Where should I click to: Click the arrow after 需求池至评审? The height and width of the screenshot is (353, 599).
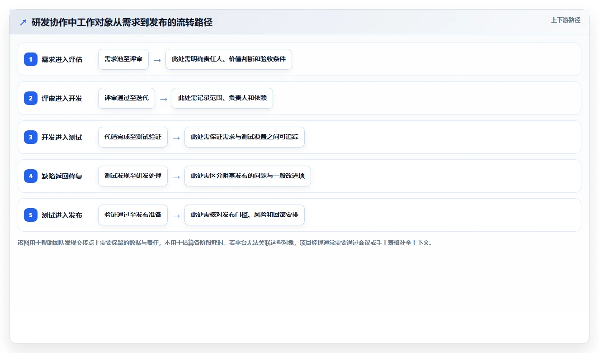(x=157, y=60)
